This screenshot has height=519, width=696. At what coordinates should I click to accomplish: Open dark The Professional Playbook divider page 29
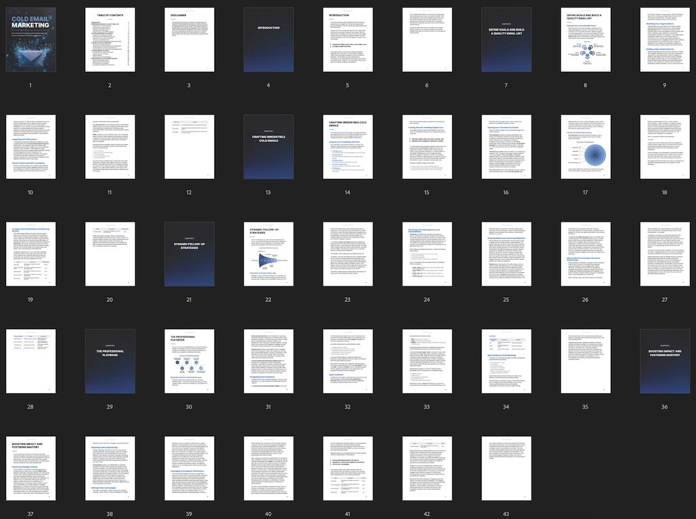pos(110,361)
